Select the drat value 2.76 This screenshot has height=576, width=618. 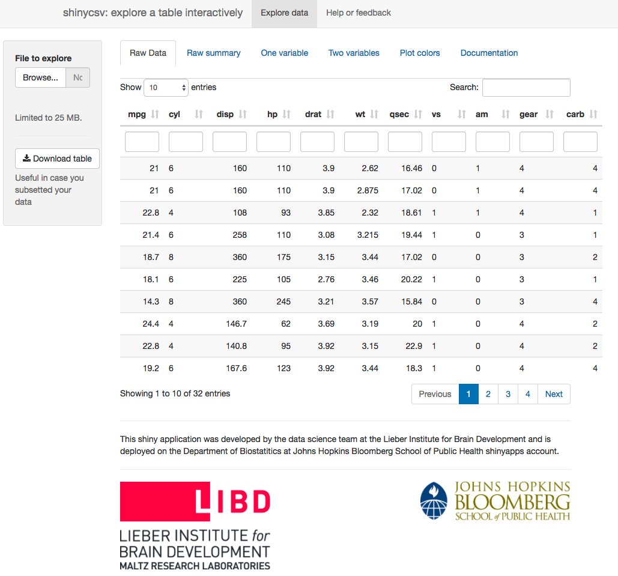pyautogui.click(x=326, y=279)
